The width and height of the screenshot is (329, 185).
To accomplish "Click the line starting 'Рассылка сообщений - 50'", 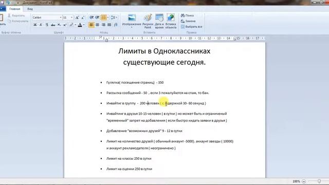I will click(x=158, y=92).
